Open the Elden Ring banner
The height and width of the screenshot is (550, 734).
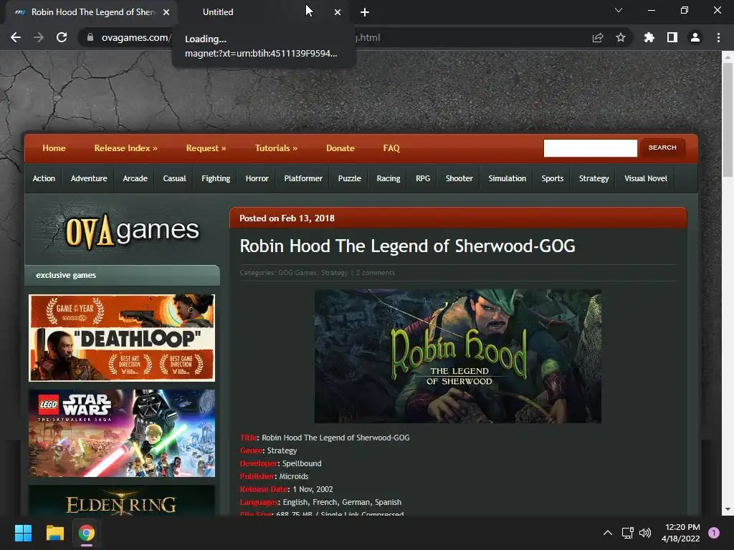[x=122, y=501]
